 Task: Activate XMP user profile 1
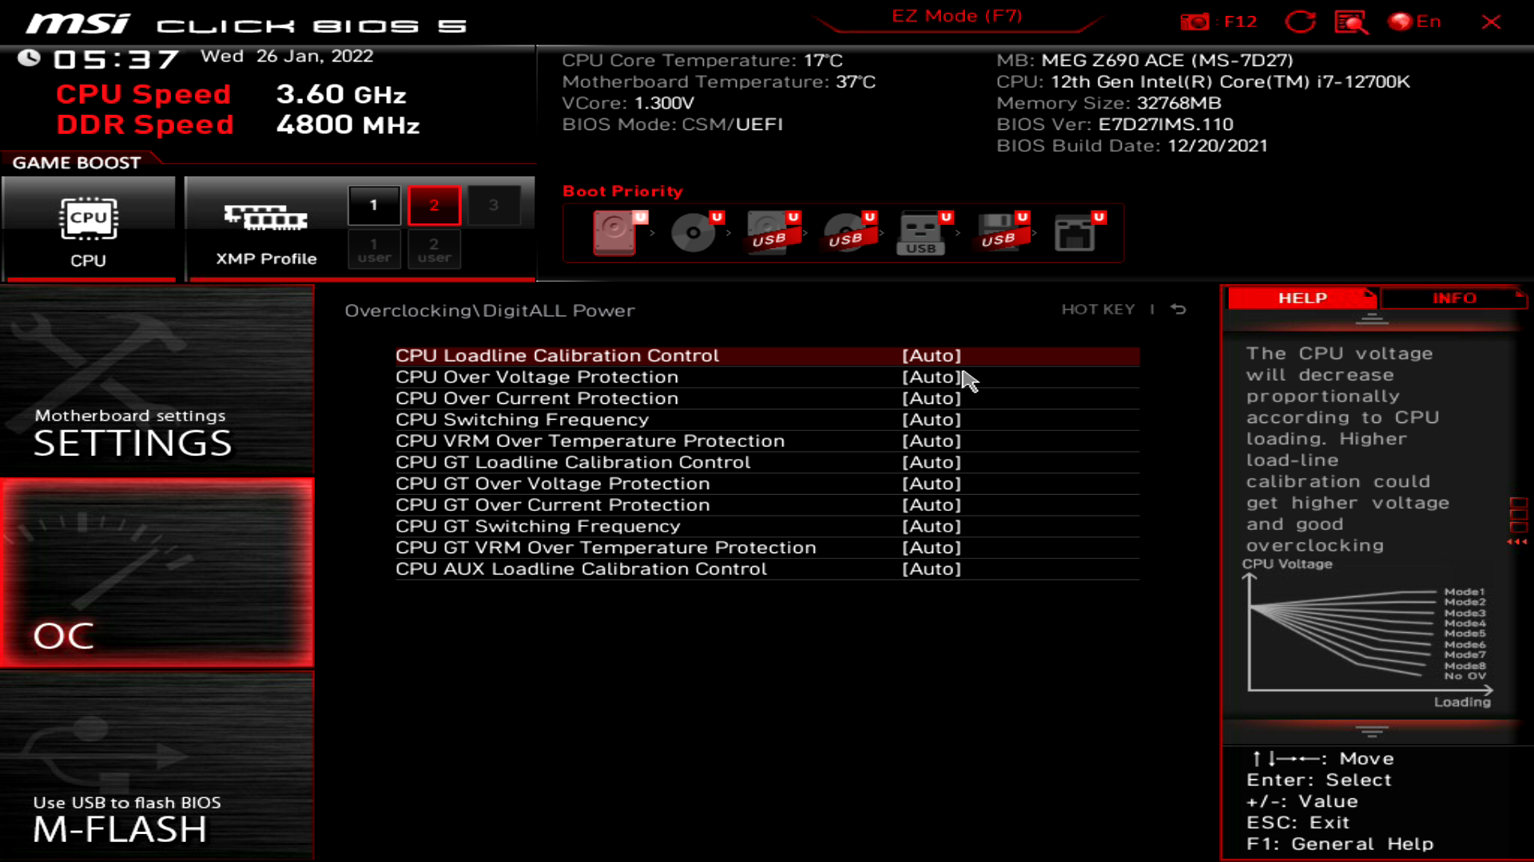[x=374, y=249]
